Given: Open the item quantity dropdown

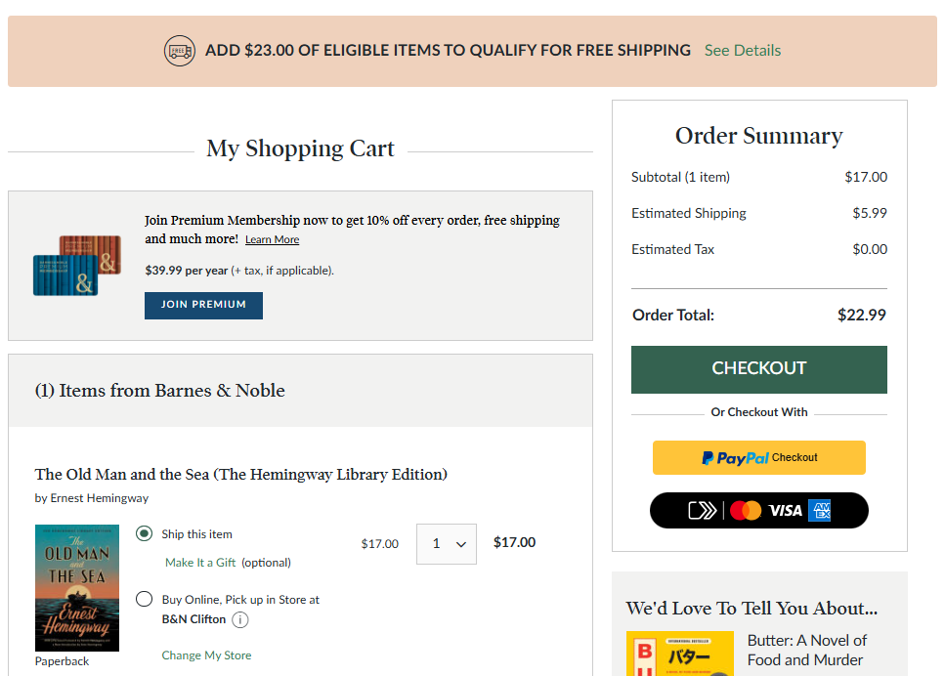Looking at the screenshot, I should tap(447, 544).
